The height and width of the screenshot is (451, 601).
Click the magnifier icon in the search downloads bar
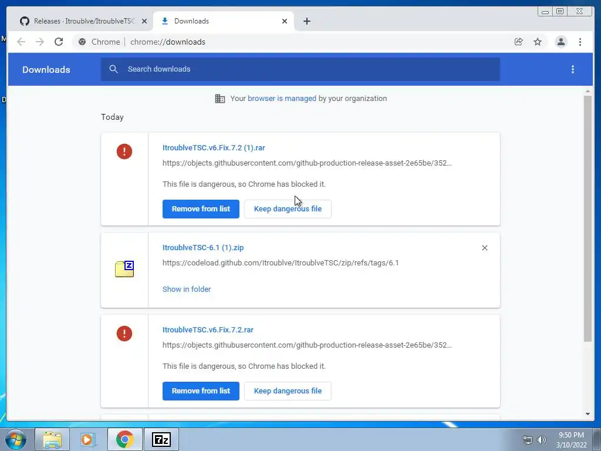113,69
